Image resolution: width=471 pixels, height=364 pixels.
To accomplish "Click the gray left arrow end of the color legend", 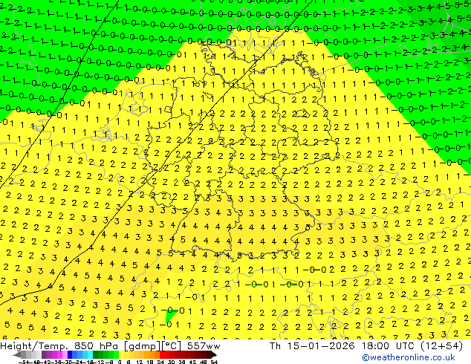I will coord(17,354).
